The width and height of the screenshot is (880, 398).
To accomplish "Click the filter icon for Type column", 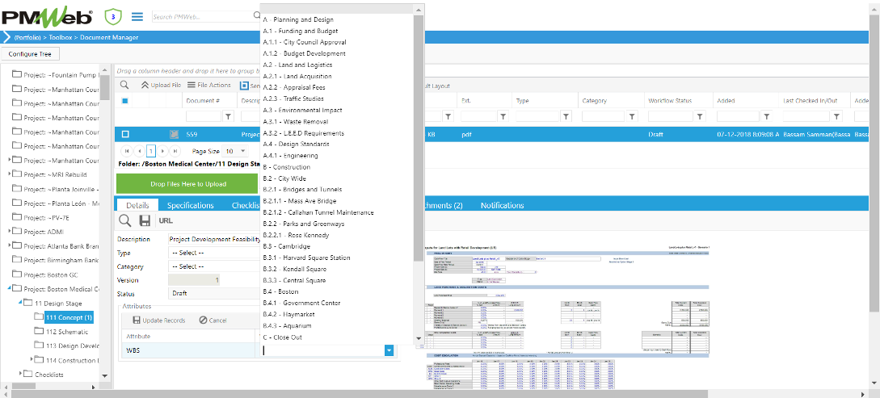I will click(x=566, y=116).
